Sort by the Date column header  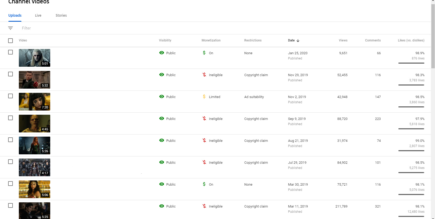click(x=291, y=40)
